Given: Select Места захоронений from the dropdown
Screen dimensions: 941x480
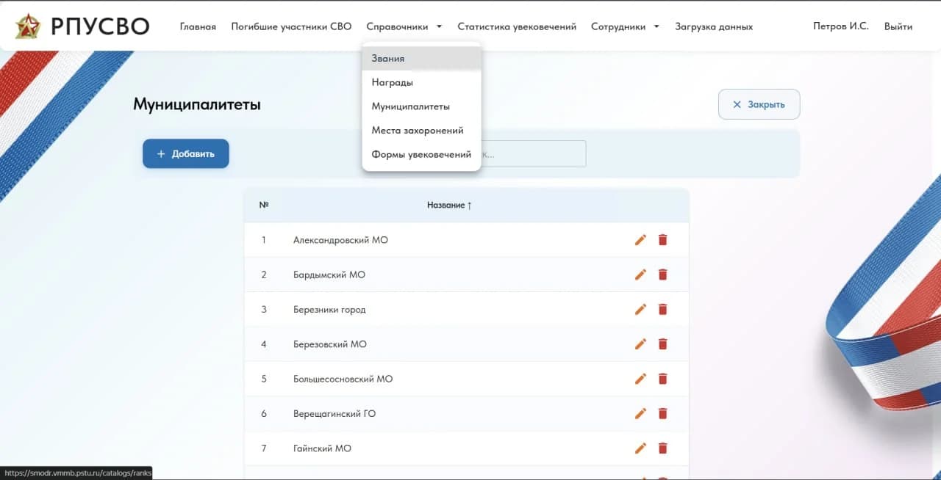Looking at the screenshot, I should [421, 130].
